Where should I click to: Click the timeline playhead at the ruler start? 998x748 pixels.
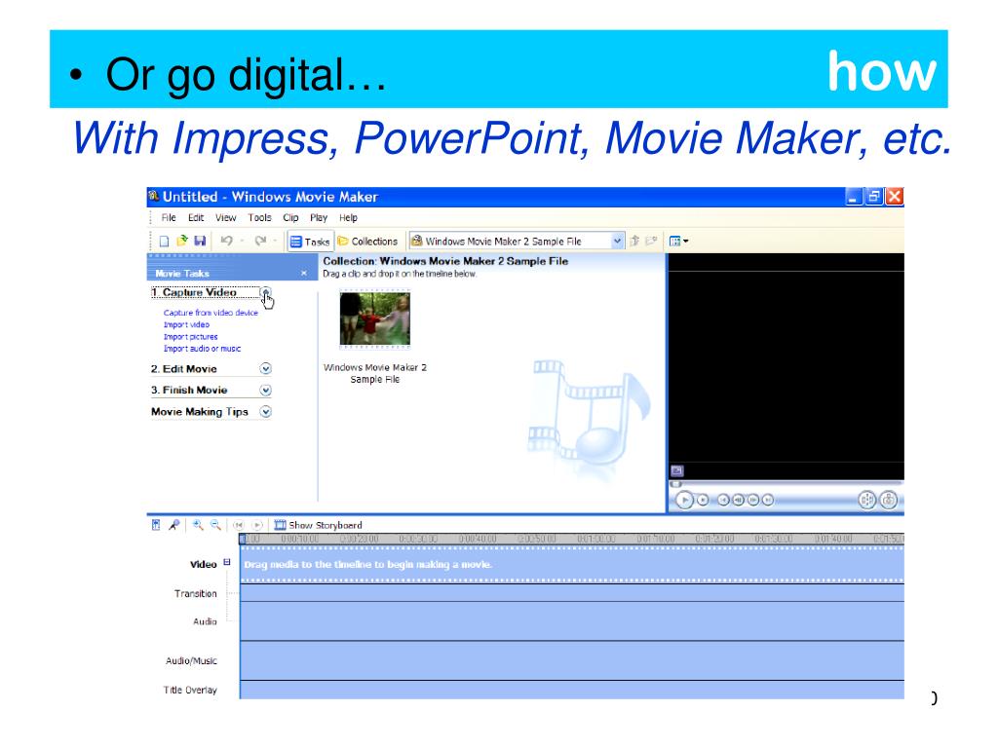coord(243,540)
